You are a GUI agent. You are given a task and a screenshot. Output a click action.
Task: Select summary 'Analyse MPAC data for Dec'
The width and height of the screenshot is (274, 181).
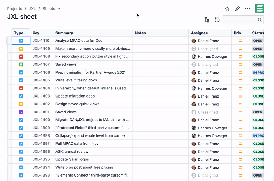point(79,41)
